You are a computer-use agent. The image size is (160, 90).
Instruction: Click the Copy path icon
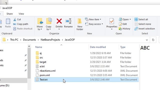click(14, 24)
